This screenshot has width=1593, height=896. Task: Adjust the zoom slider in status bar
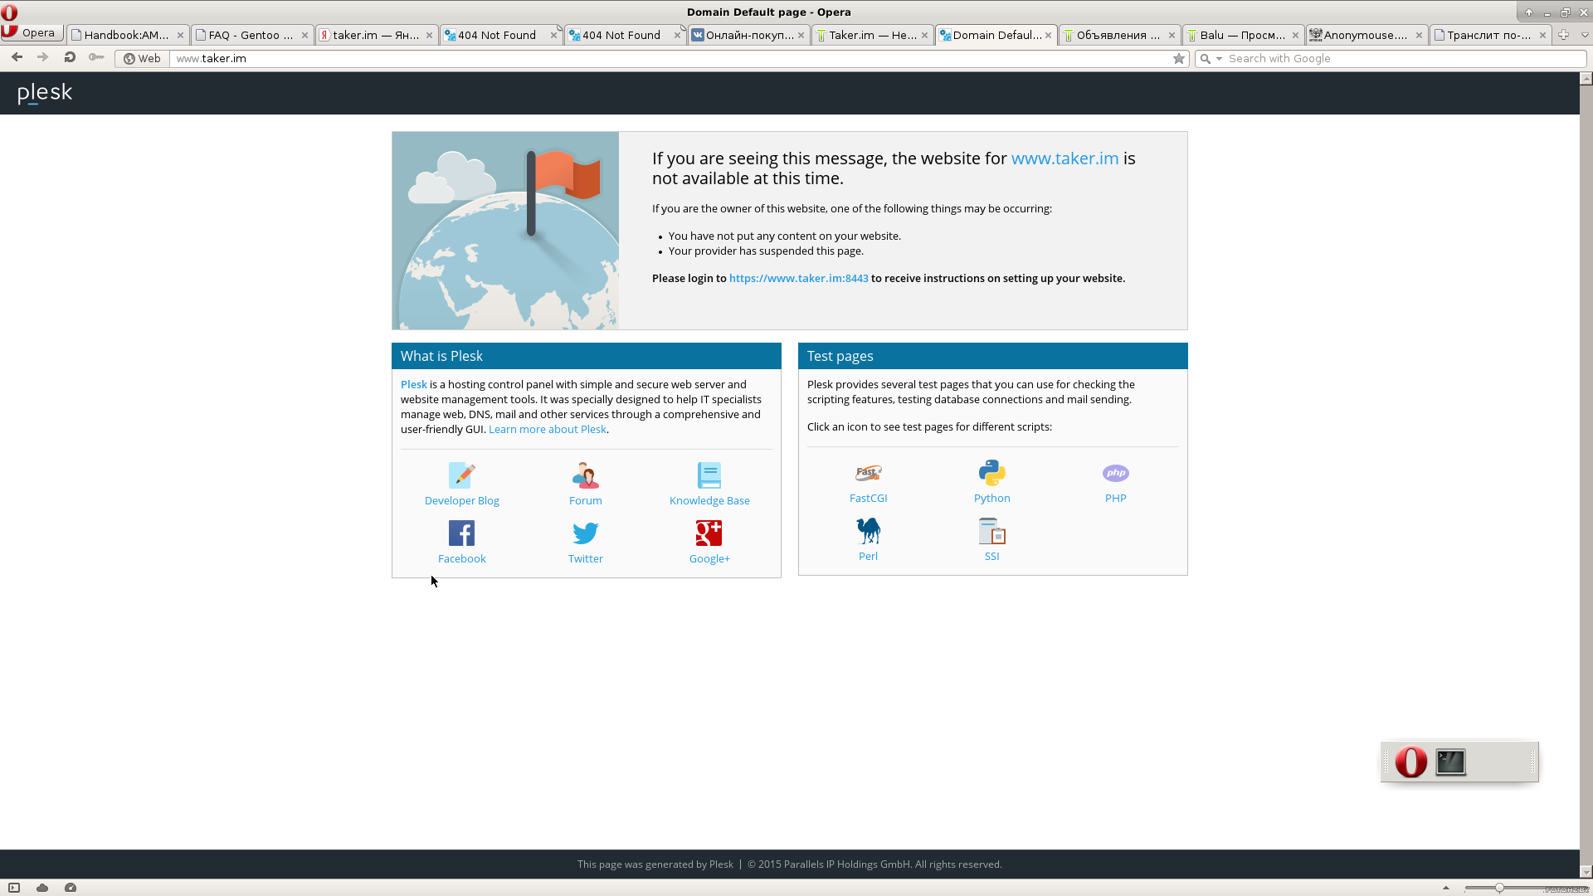[1499, 888]
